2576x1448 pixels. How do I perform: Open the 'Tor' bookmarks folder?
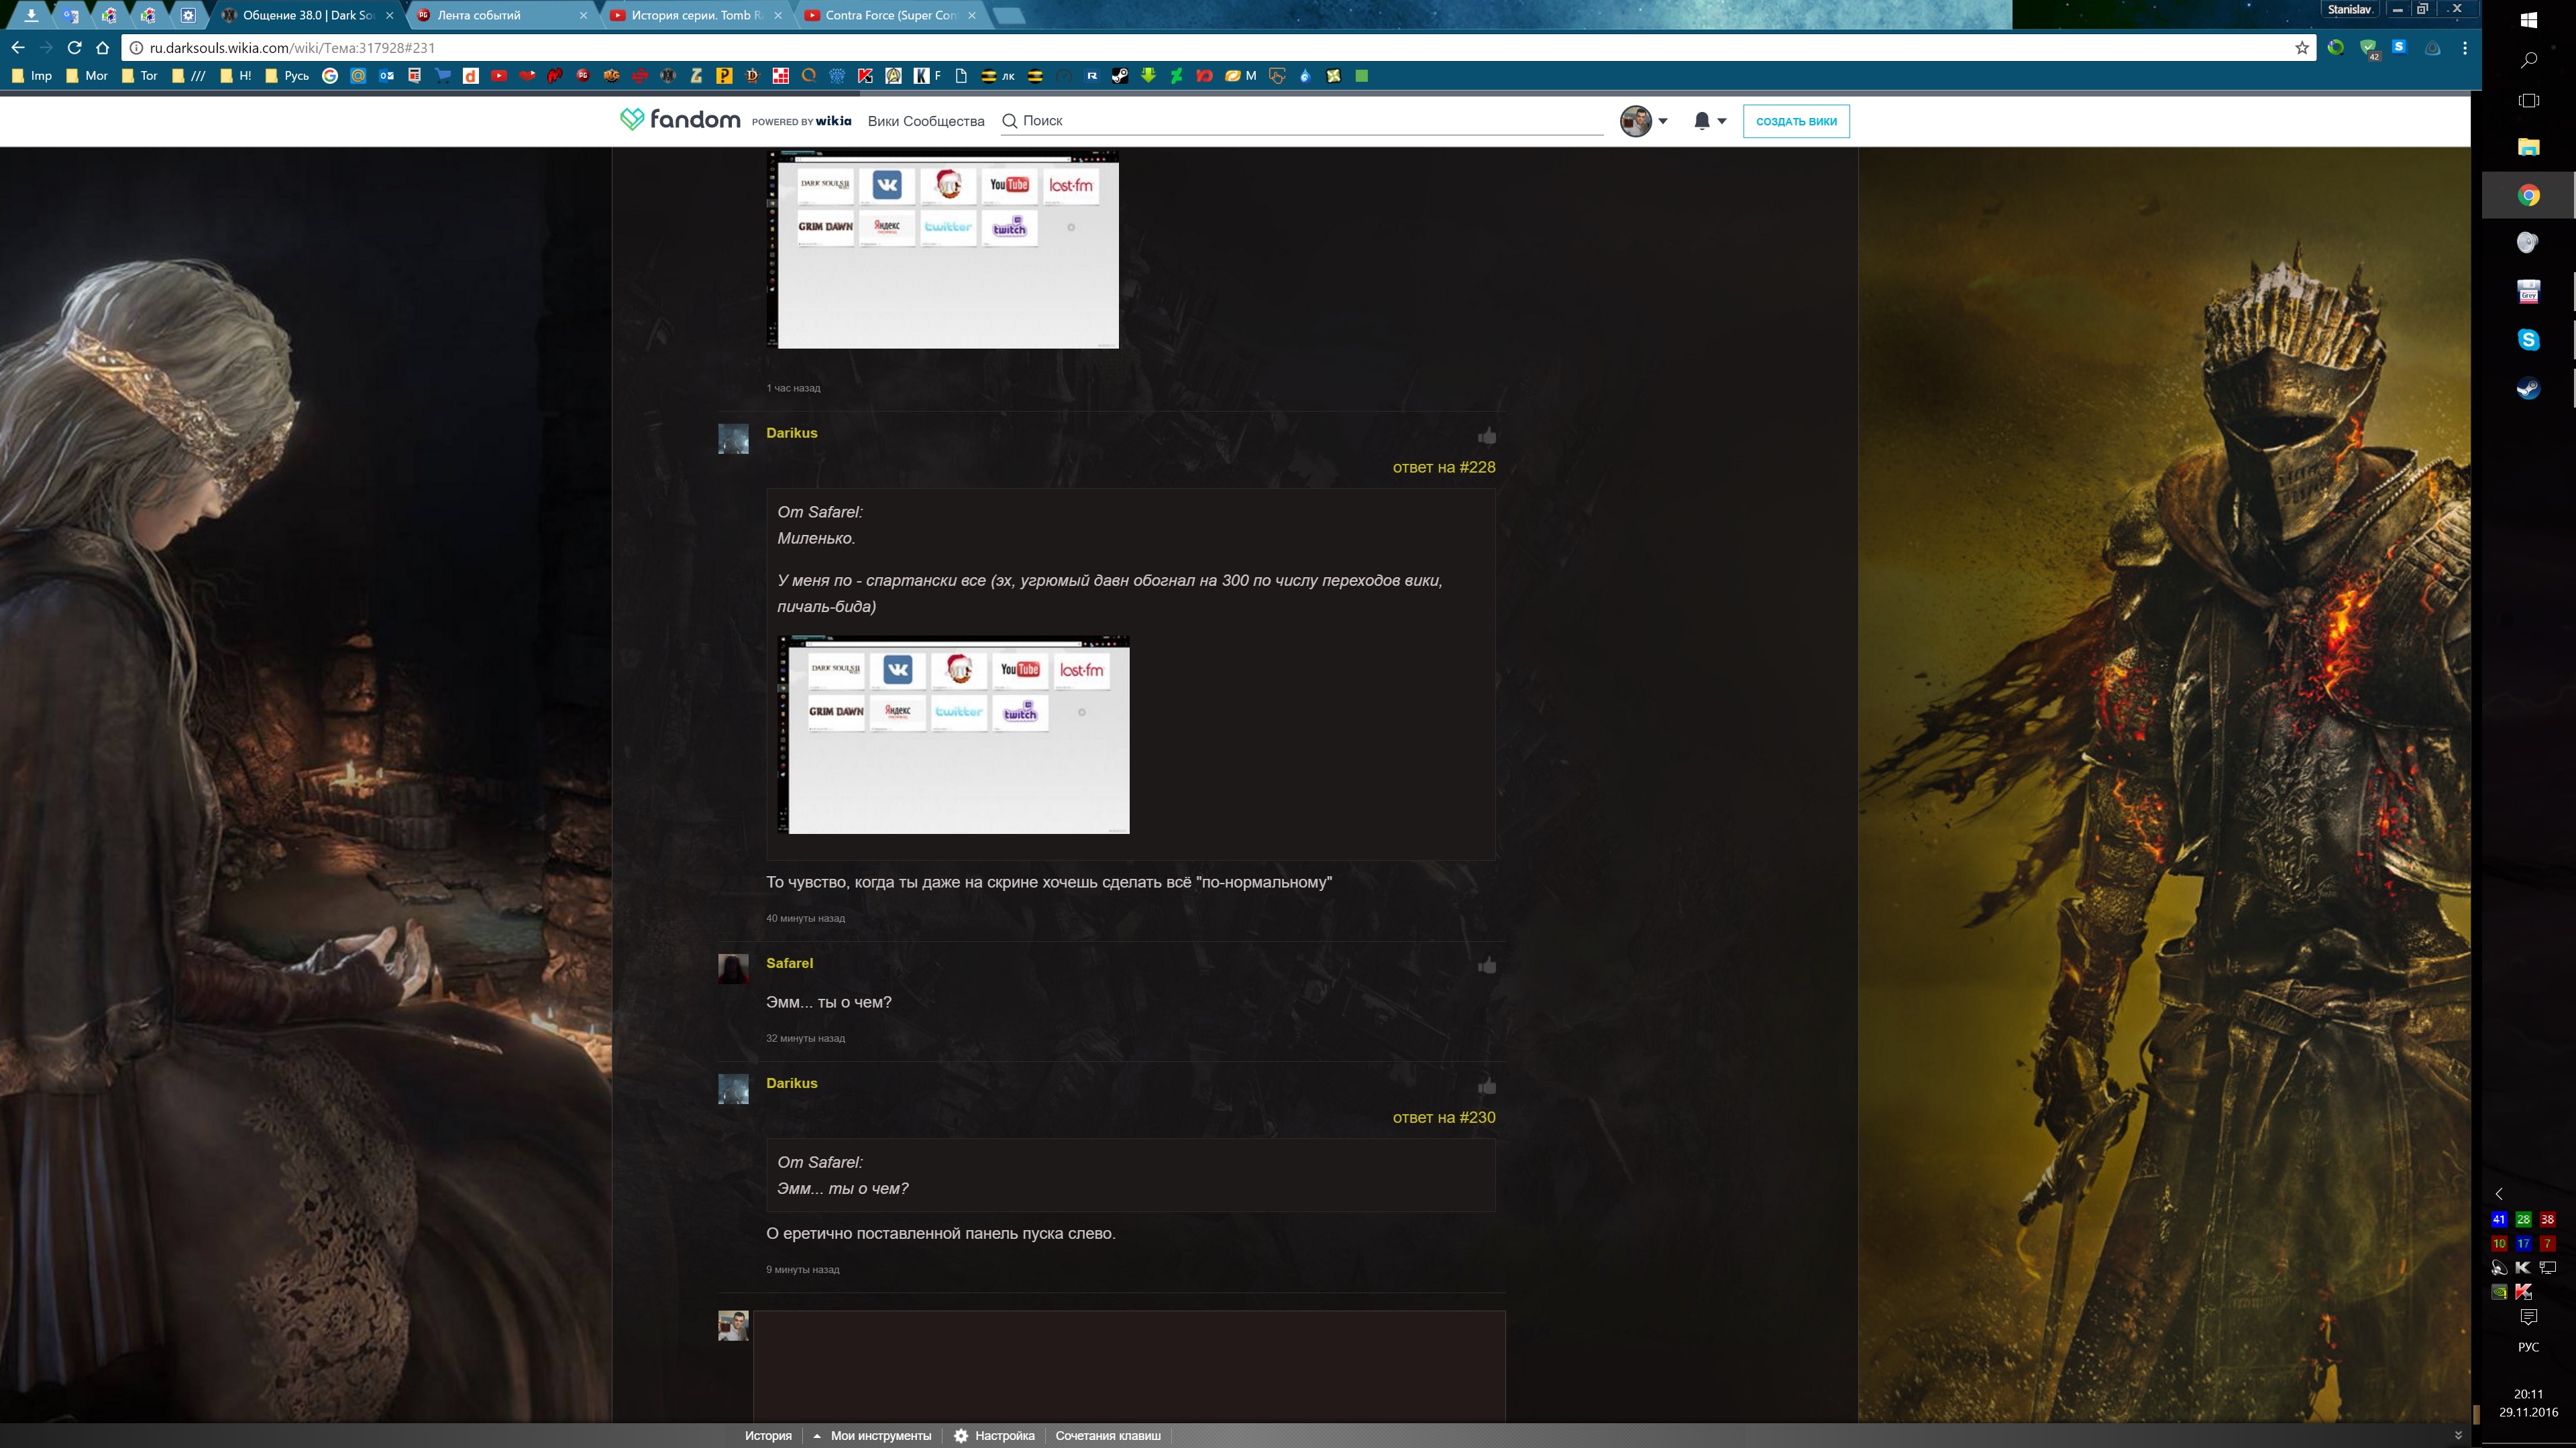[139, 76]
